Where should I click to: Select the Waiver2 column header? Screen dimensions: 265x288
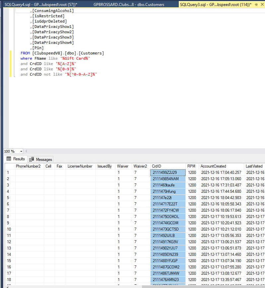pyautogui.click(x=140, y=166)
